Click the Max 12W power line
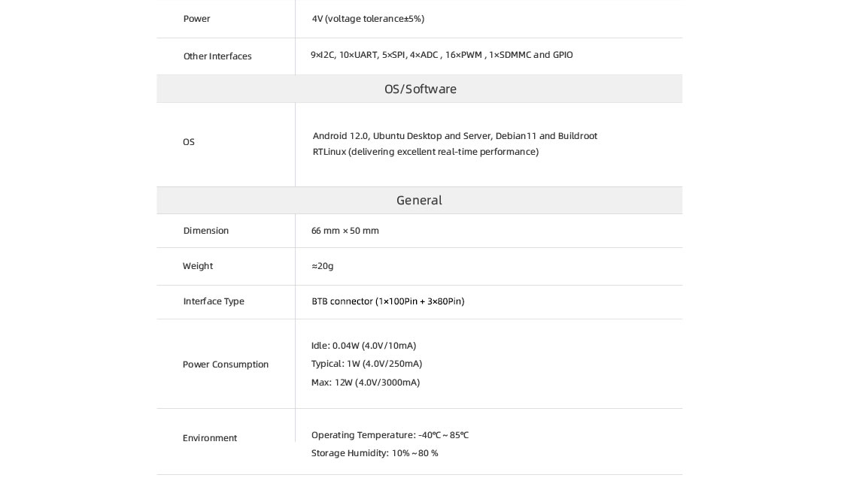 (x=365, y=383)
